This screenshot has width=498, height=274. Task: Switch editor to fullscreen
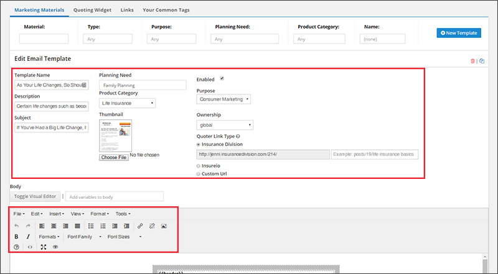coord(44,247)
